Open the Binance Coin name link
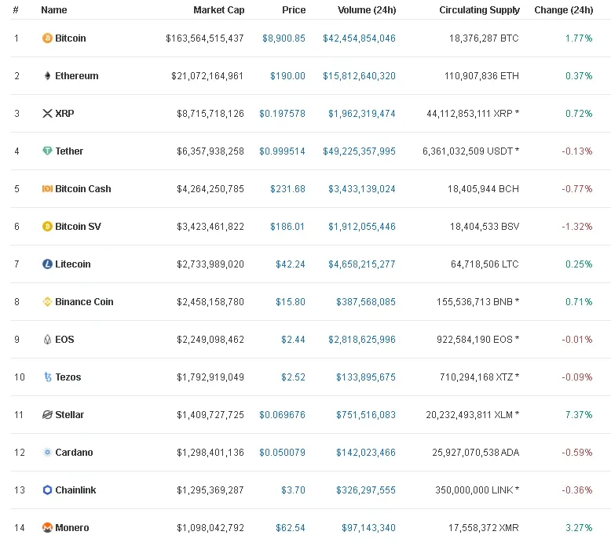The width and height of the screenshot is (611, 546). click(84, 302)
